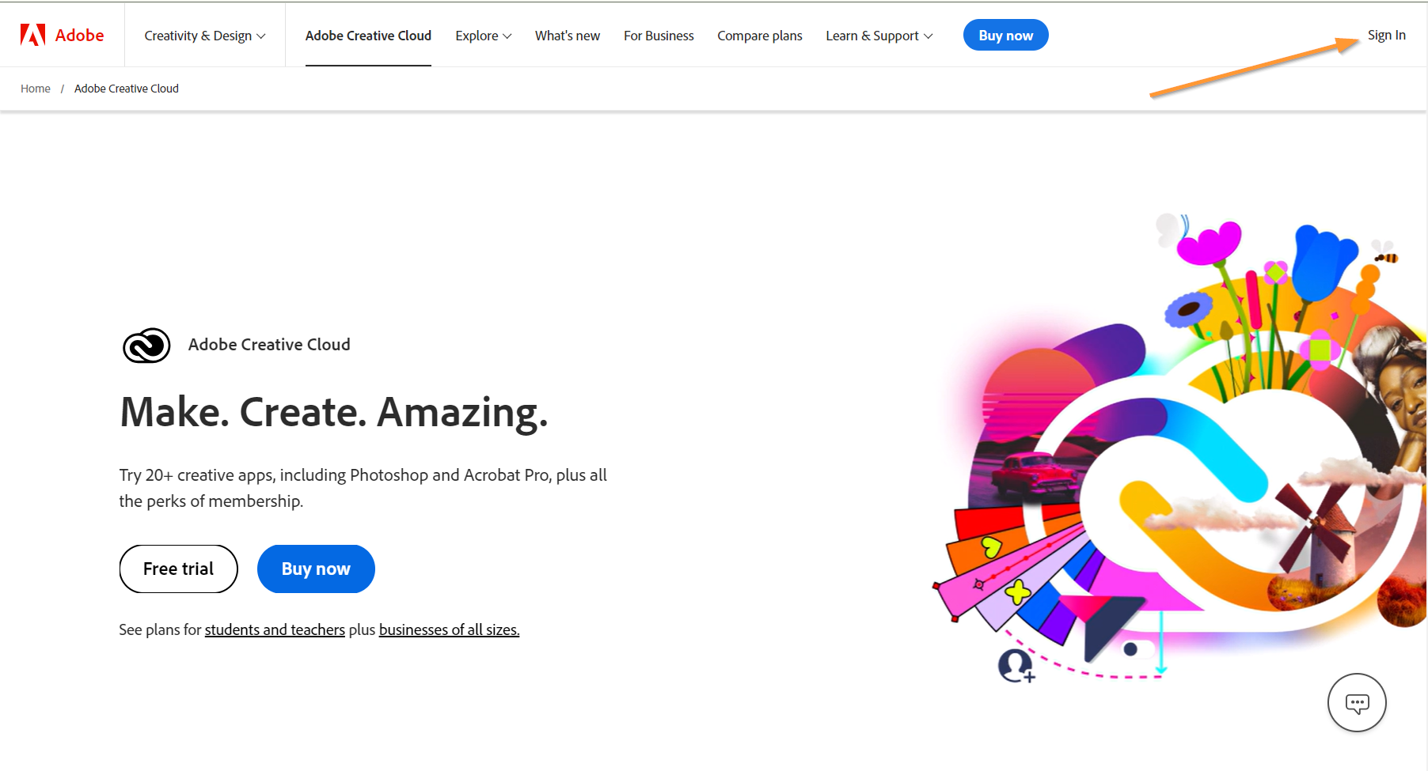Open the chat bubble support icon
The width and height of the screenshot is (1428, 771).
click(1357, 703)
